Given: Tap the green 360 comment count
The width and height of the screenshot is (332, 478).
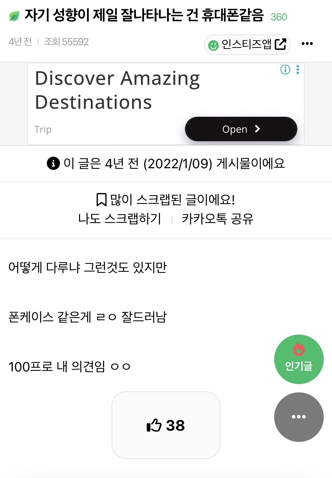Looking at the screenshot, I should (x=279, y=17).
